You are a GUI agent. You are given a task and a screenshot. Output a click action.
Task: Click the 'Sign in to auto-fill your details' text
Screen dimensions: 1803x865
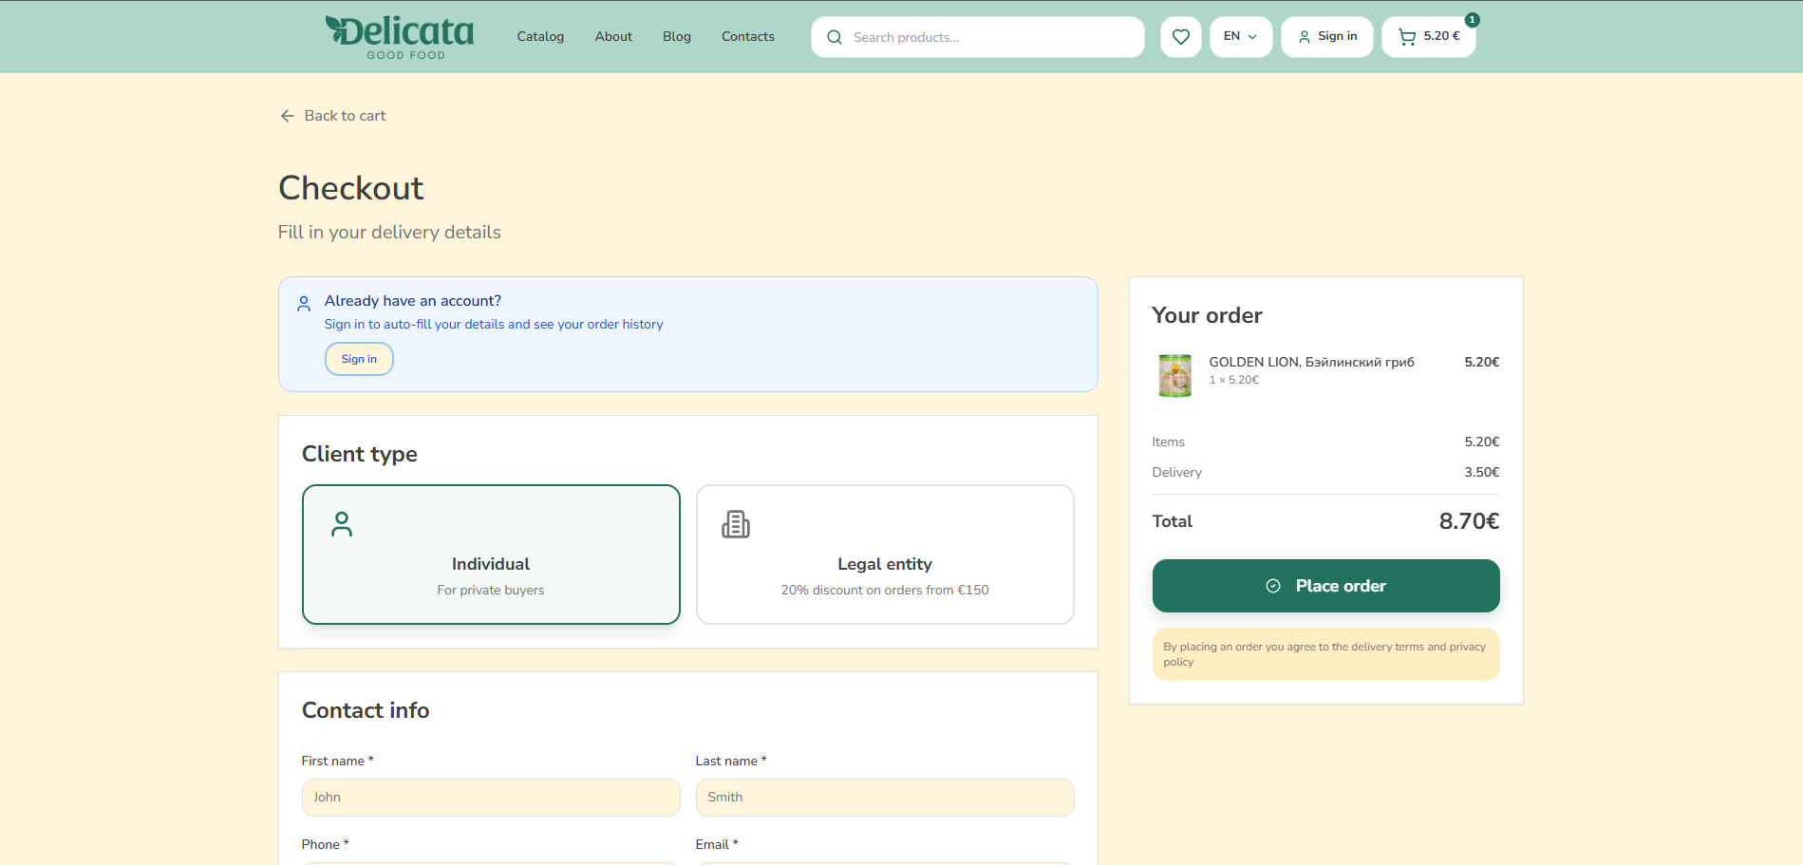pyautogui.click(x=494, y=324)
